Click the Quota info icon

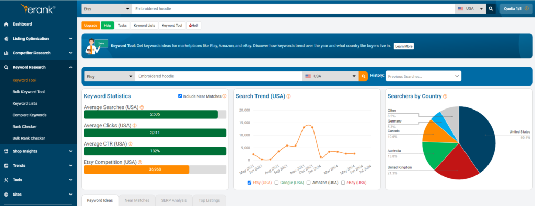pos(527,9)
